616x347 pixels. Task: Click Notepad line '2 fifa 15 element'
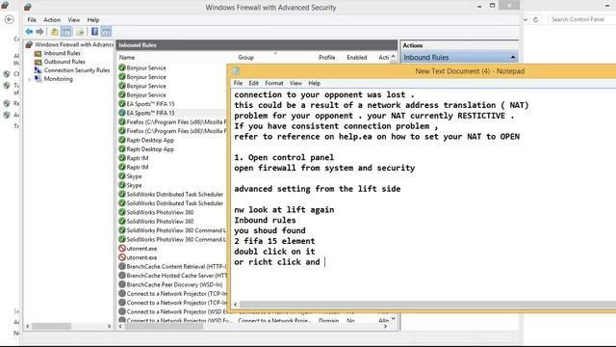[x=274, y=241]
